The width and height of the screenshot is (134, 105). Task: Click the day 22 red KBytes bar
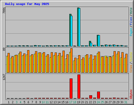[x=91, y=97]
